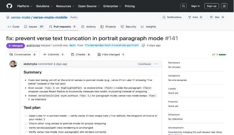Check the 'Open Luke 17 in portrait mode' box
This screenshot has height=135, width=234.
(x=26, y=115)
